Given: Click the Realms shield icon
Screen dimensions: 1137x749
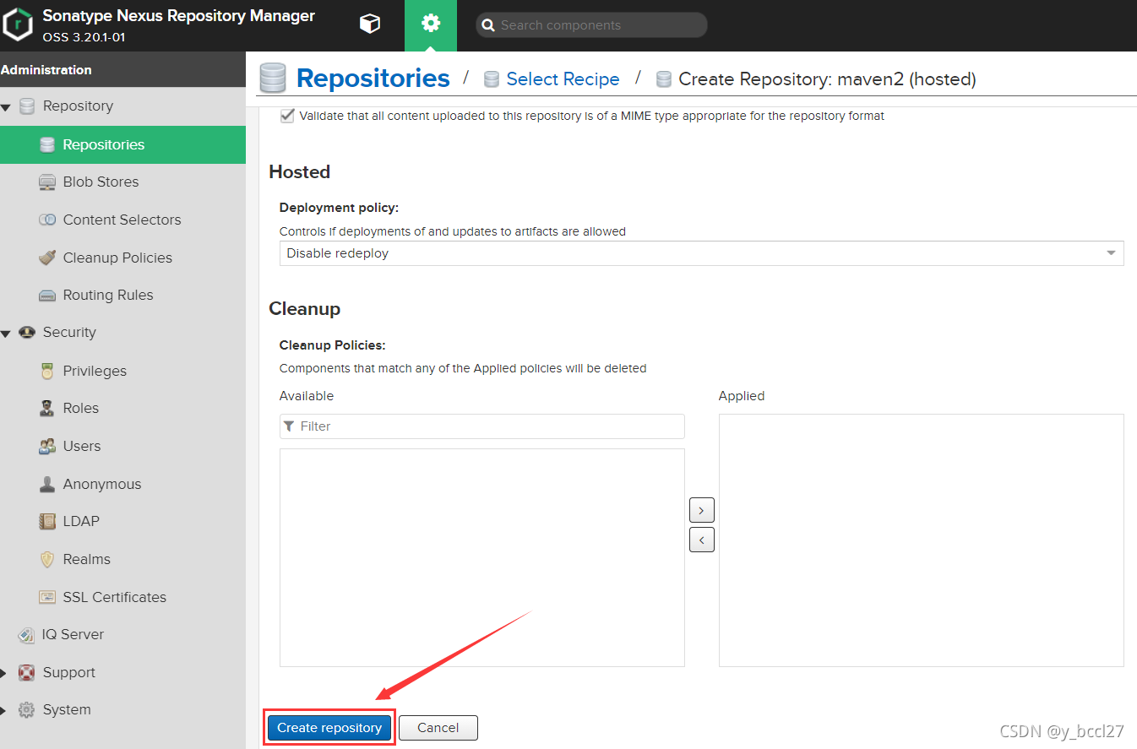Looking at the screenshot, I should 47,559.
